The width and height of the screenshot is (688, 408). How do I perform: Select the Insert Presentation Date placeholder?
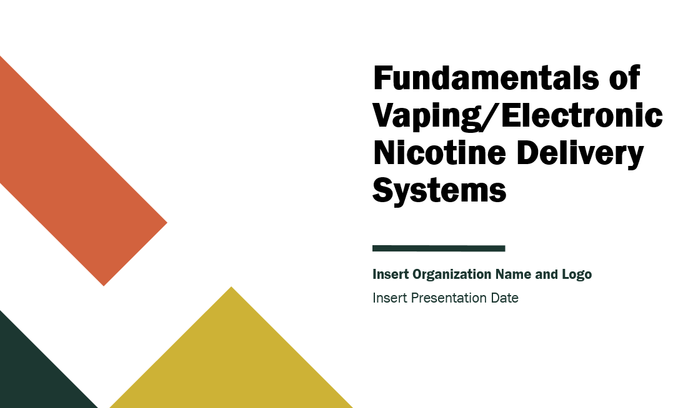[x=446, y=298]
